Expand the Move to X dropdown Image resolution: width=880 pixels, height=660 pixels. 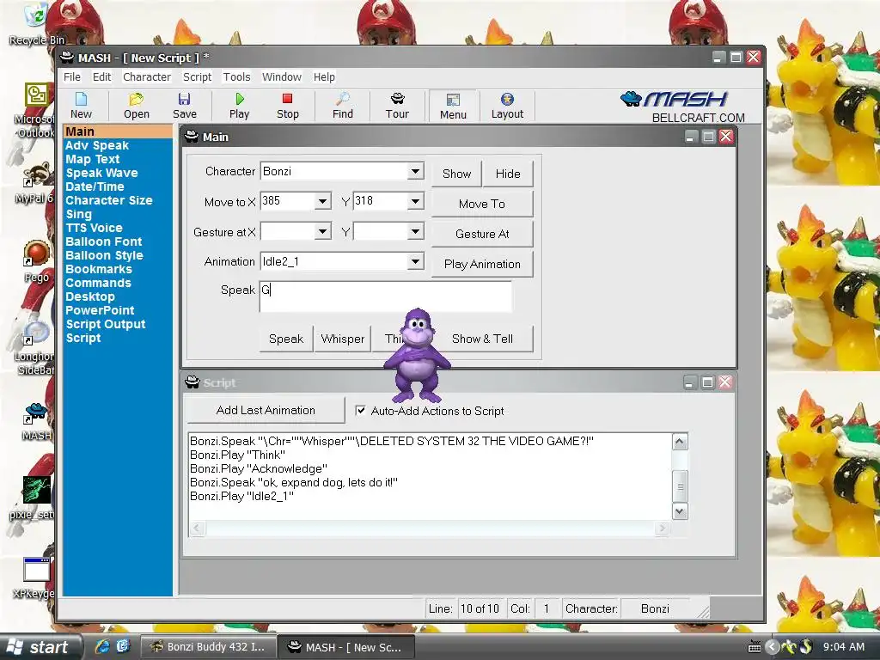coord(323,201)
